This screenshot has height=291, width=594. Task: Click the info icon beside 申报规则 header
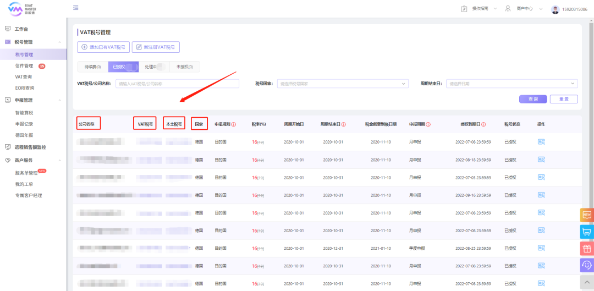(234, 124)
